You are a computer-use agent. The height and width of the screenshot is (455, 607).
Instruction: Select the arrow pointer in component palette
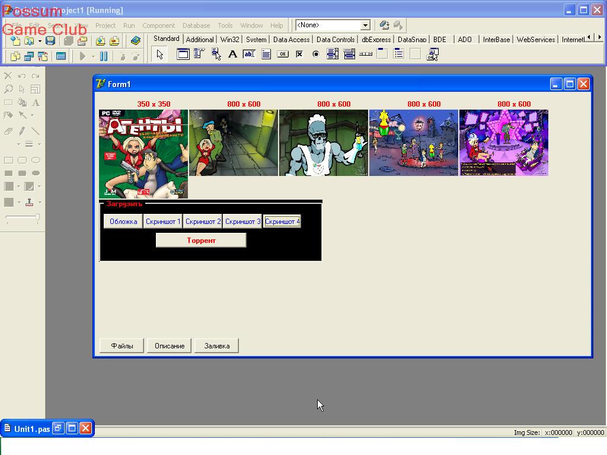click(x=159, y=54)
